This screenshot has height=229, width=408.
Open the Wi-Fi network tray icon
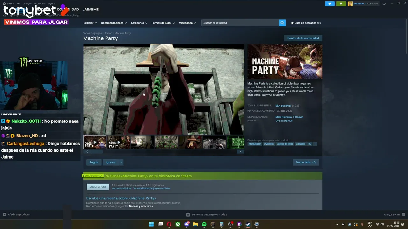coord(377,224)
